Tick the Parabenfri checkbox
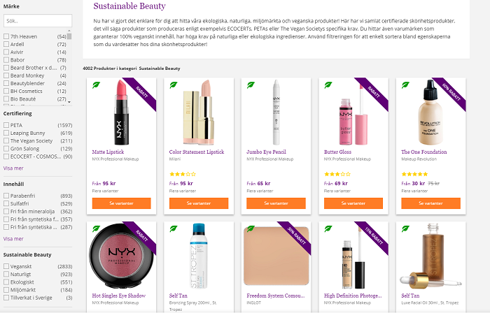 click(x=6, y=196)
